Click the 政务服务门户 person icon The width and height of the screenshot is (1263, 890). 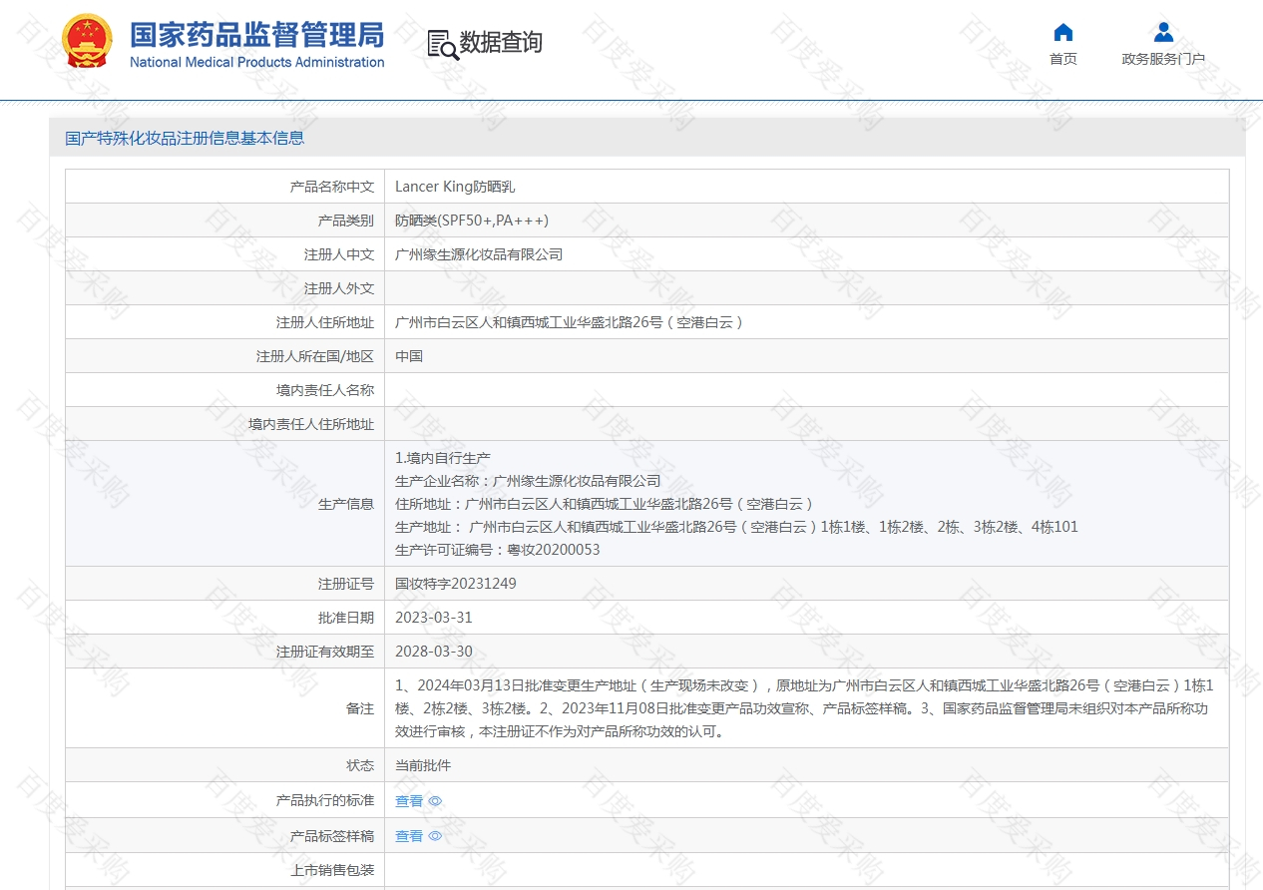(x=1163, y=32)
